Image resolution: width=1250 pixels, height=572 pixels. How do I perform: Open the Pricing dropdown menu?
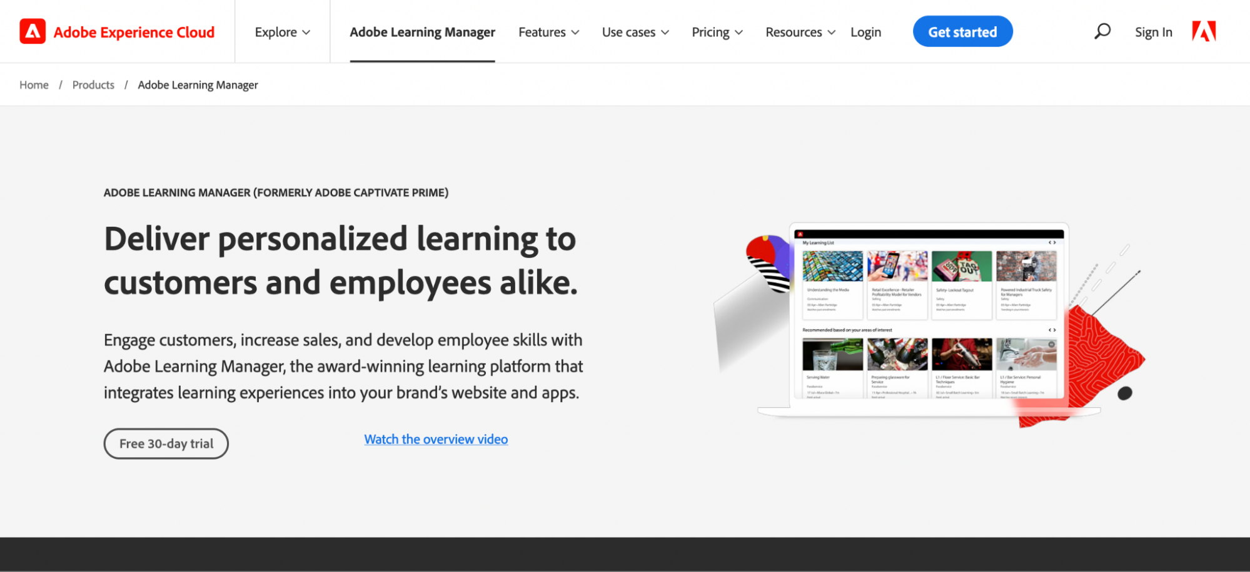pyautogui.click(x=717, y=32)
